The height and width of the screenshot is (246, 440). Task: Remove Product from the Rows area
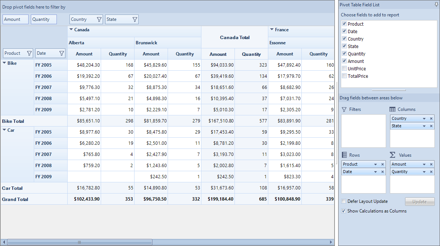pyautogui.click(x=382, y=164)
